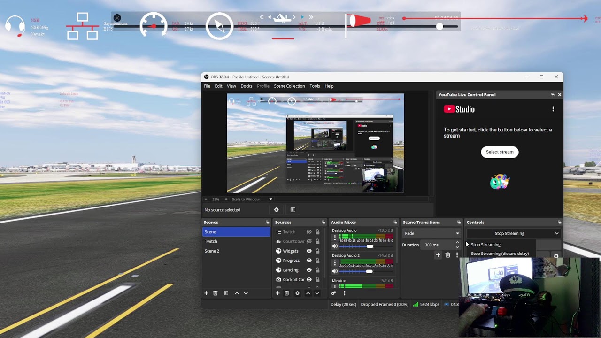
Task: Open Desktop Audio 2 three-dot options
Action: click(335, 263)
